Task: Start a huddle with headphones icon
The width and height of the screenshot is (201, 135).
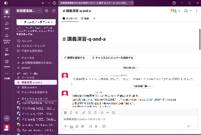Action: coord(186,11)
